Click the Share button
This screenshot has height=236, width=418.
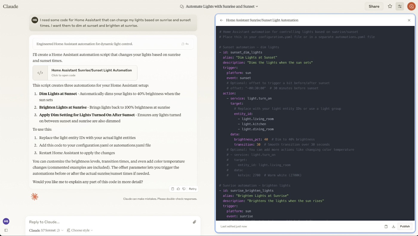pyautogui.click(x=374, y=6)
